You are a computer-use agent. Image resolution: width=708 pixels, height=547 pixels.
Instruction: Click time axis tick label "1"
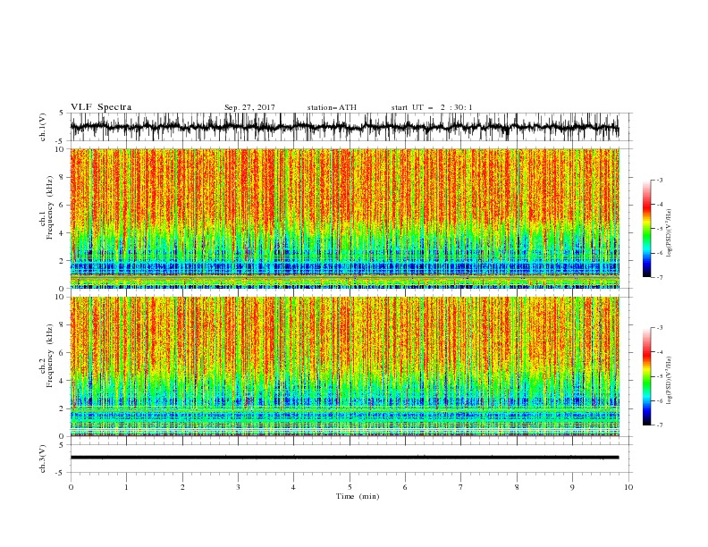126,487
